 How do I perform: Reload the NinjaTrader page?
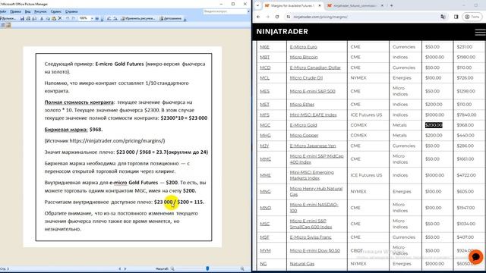click(x=277, y=17)
